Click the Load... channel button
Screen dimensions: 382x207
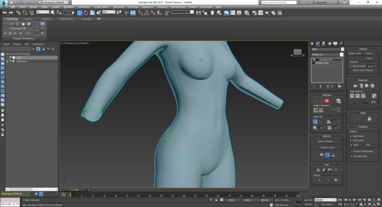point(370,58)
